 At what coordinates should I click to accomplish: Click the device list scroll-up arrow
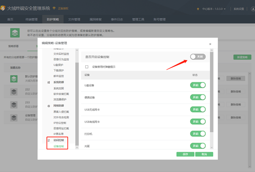point(212,50)
